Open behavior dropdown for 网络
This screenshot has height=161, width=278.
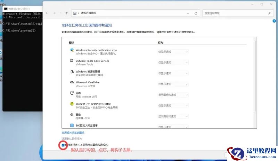click(173, 95)
